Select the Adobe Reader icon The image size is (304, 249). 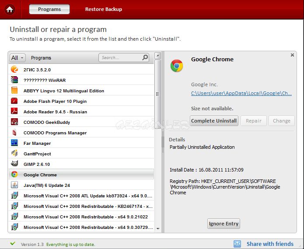click(x=14, y=111)
